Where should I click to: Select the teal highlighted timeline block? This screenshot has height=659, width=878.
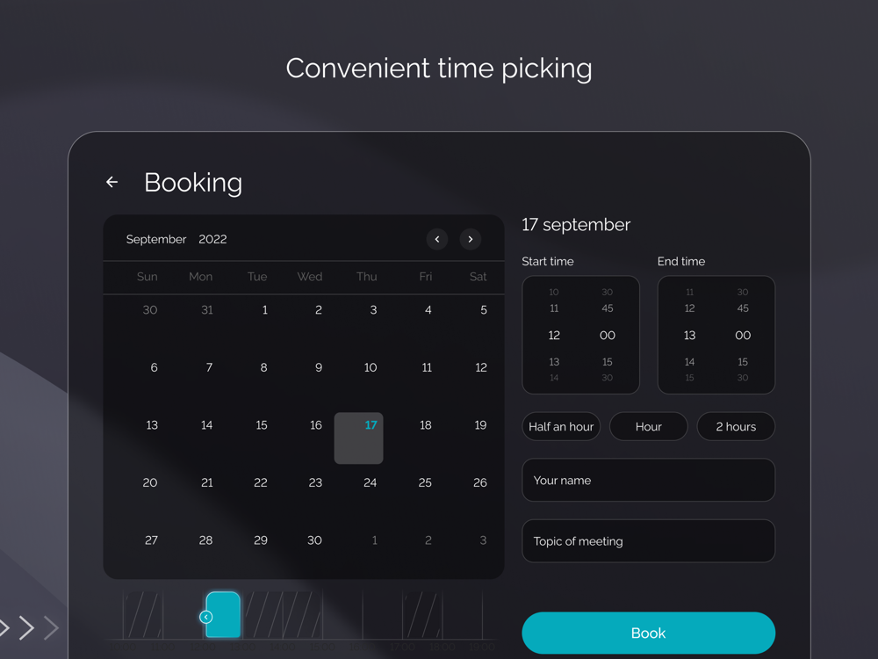pos(223,615)
